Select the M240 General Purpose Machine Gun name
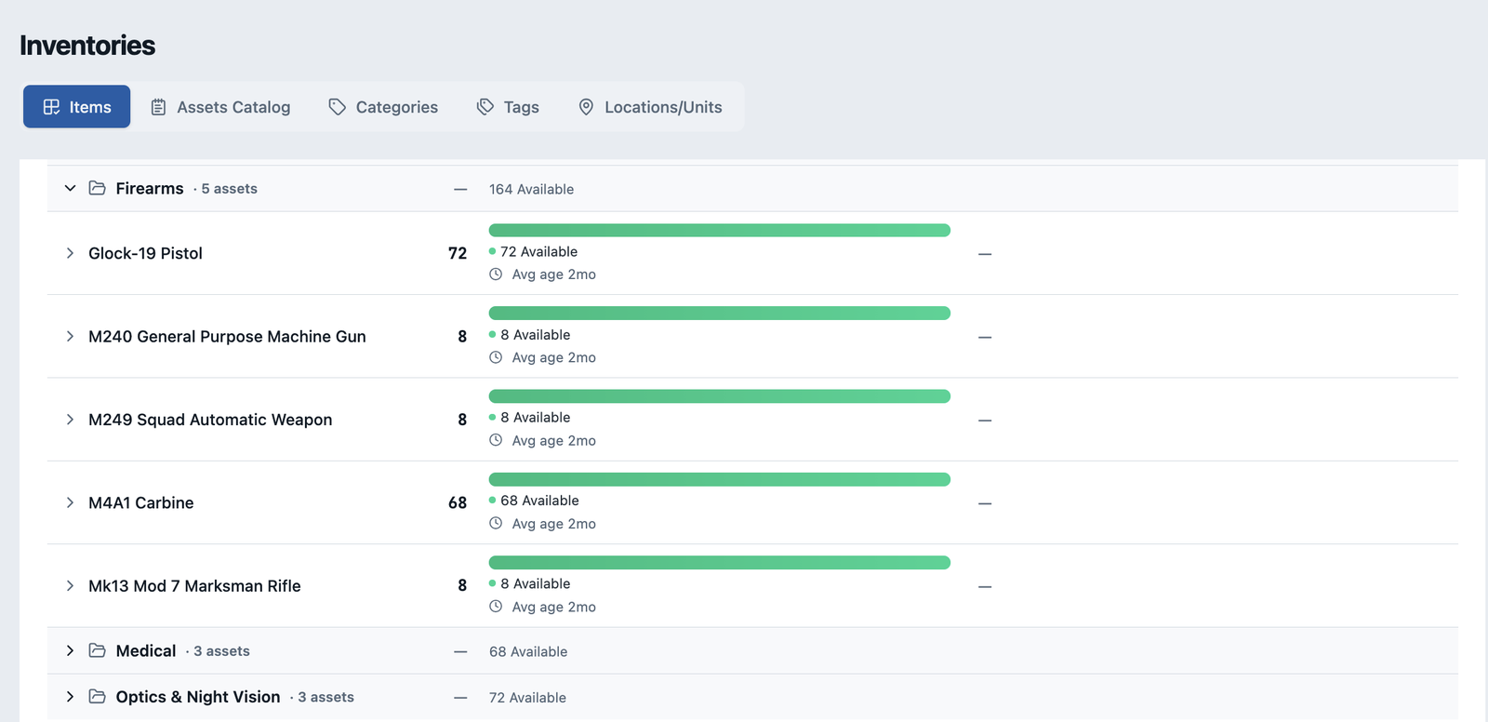The width and height of the screenshot is (1488, 722). pyautogui.click(x=227, y=336)
